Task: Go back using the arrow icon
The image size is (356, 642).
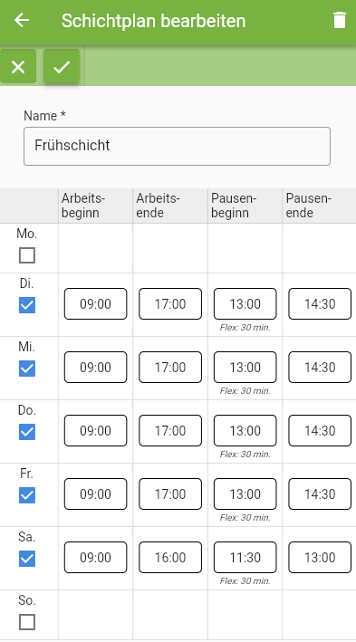Action: [x=22, y=20]
